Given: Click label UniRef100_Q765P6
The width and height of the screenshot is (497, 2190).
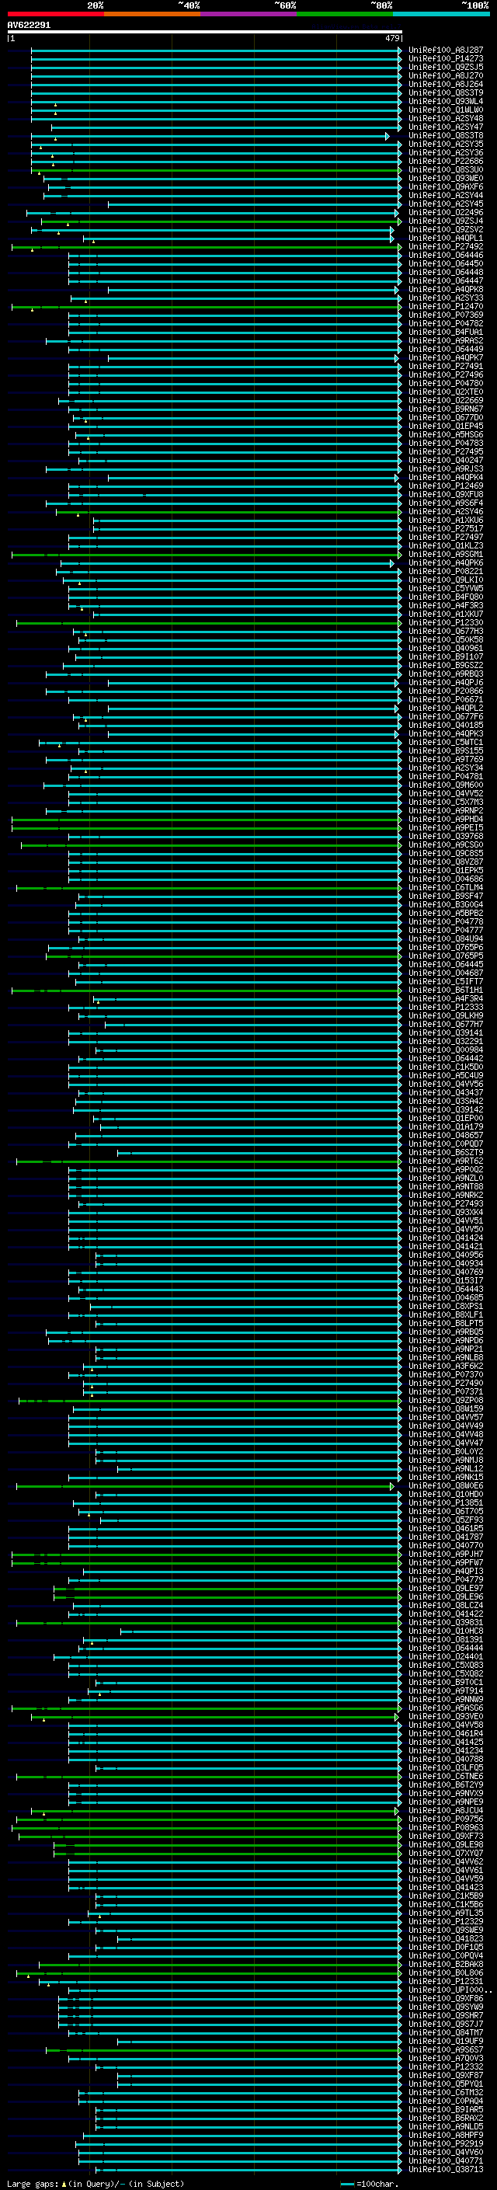Looking at the screenshot, I should [446, 947].
